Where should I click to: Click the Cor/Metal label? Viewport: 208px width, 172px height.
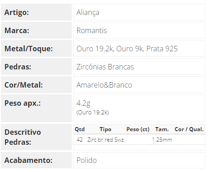24,85
